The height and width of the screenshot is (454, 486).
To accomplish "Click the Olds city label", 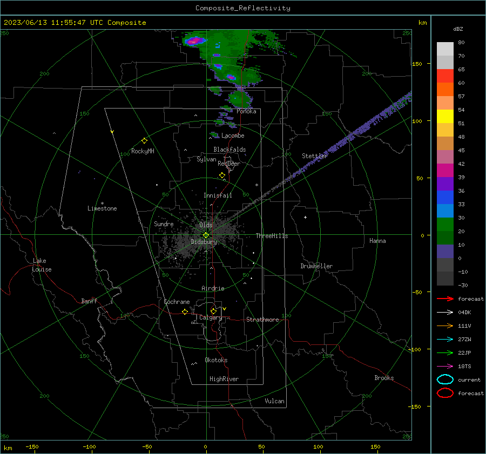I will tap(206, 225).
